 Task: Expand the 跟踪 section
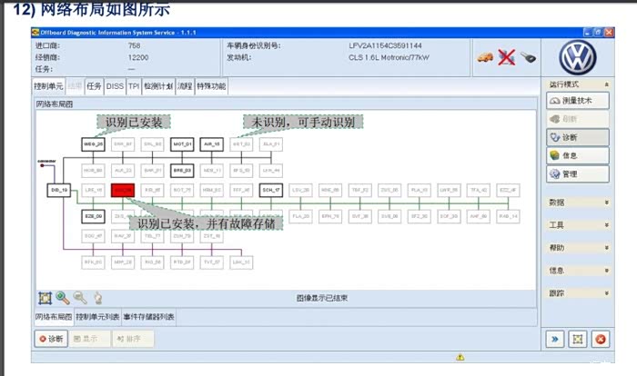coord(578,293)
